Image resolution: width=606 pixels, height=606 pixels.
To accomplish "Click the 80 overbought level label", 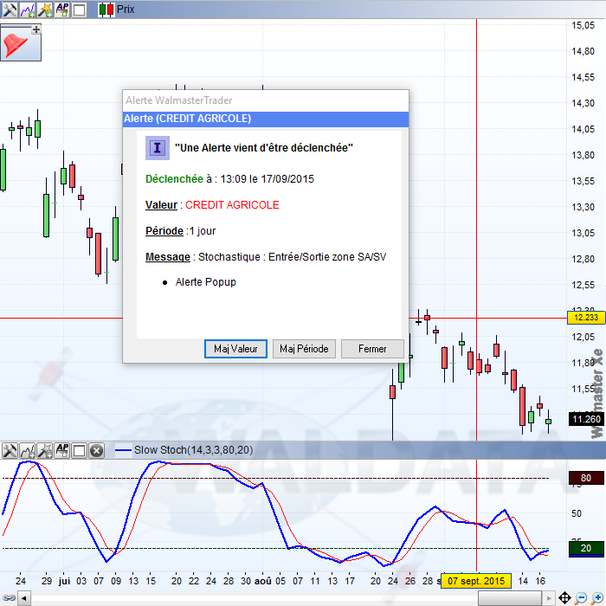I will tap(586, 478).
